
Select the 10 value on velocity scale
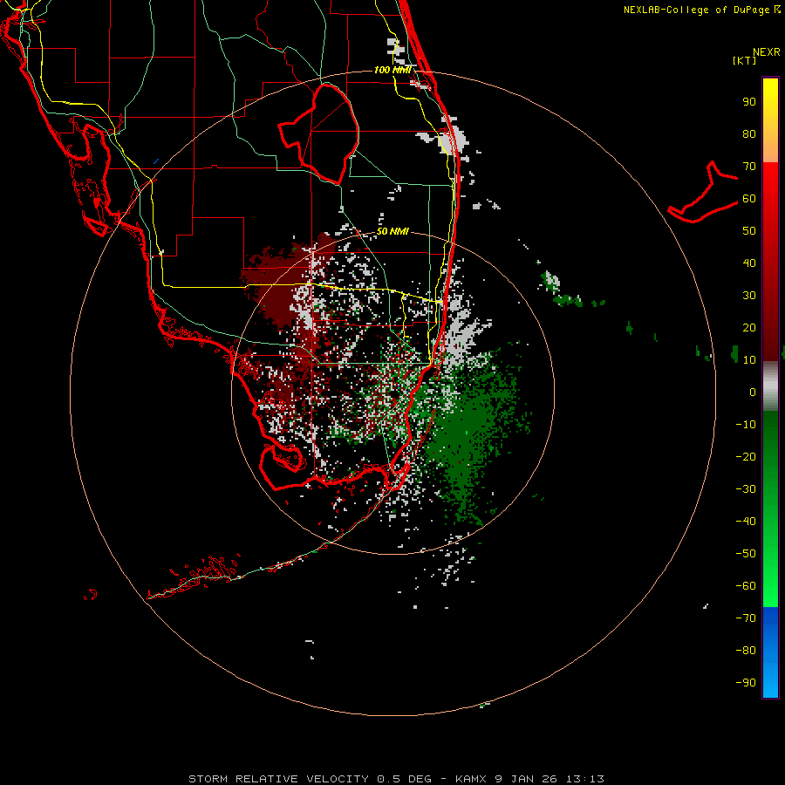tap(749, 360)
